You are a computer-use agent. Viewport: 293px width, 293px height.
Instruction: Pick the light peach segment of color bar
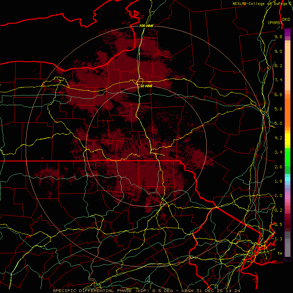pyautogui.click(x=287, y=67)
